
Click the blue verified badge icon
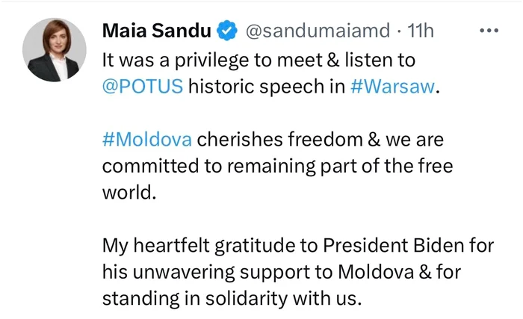point(227,31)
